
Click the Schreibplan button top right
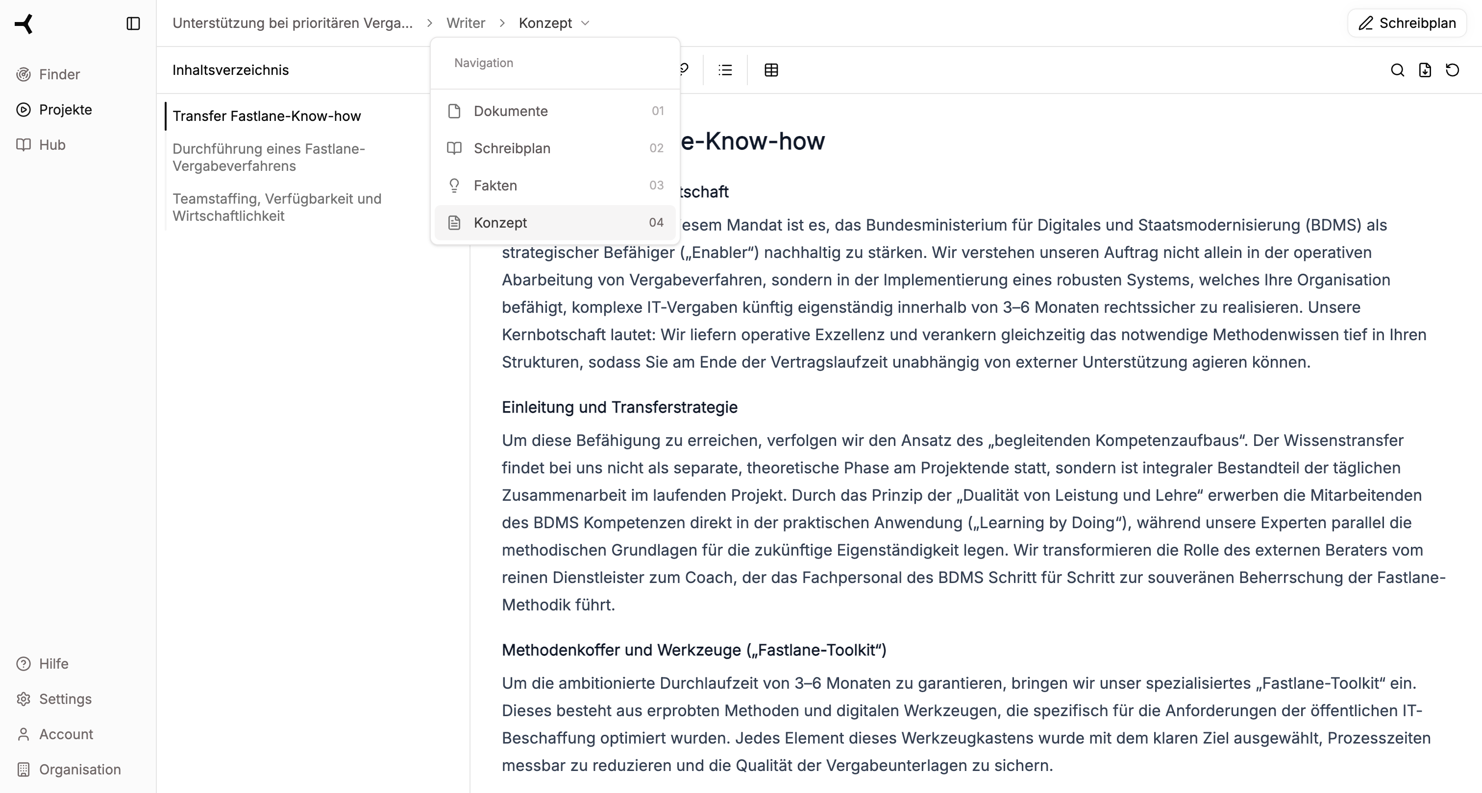click(x=1407, y=23)
